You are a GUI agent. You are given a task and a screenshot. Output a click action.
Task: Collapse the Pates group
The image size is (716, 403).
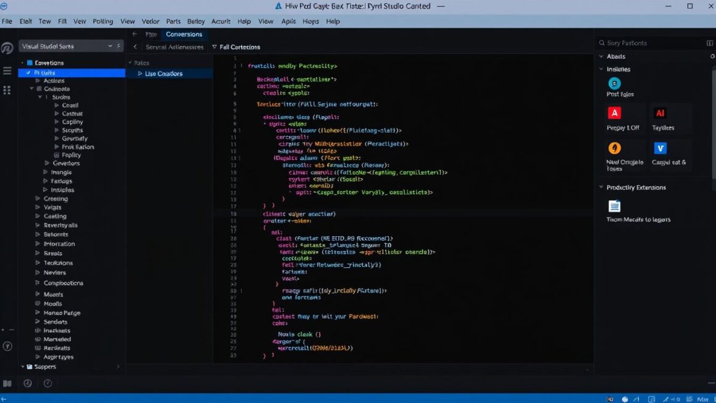(130, 62)
